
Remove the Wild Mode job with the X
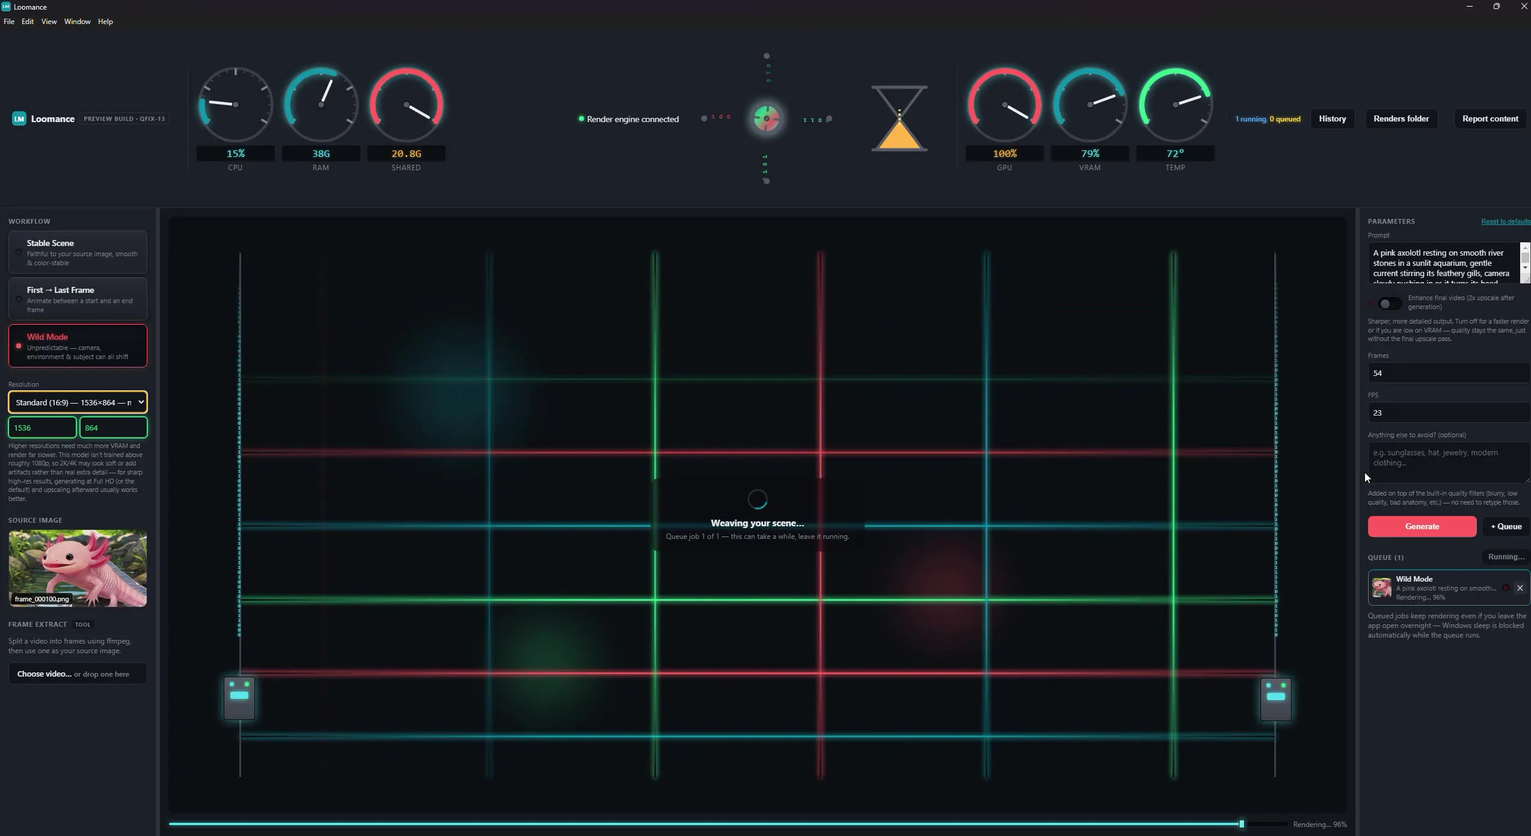[1520, 588]
